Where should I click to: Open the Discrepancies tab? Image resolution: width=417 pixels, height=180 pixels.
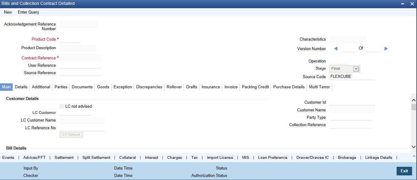(149, 87)
